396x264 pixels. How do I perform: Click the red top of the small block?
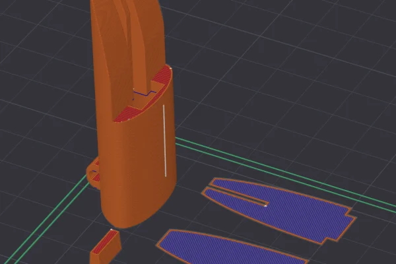[x=104, y=242]
